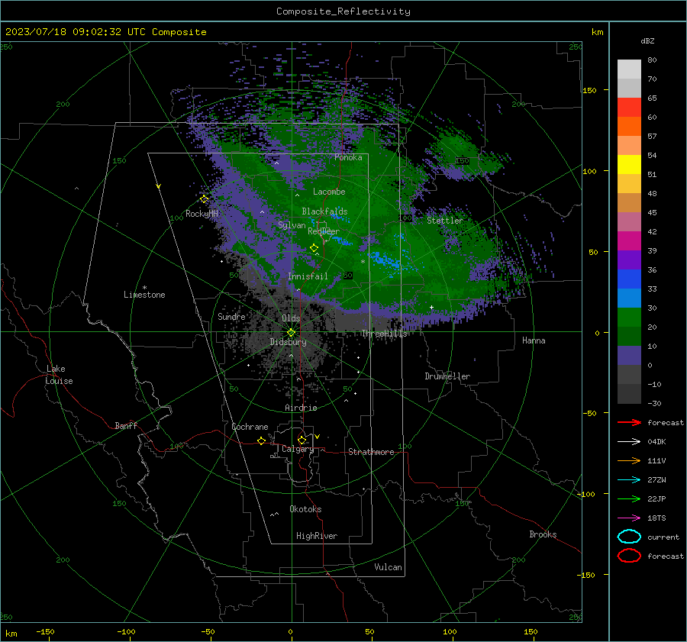This screenshot has height=642, width=687.
Task: Click the Calgary city label
Action: [x=298, y=449]
